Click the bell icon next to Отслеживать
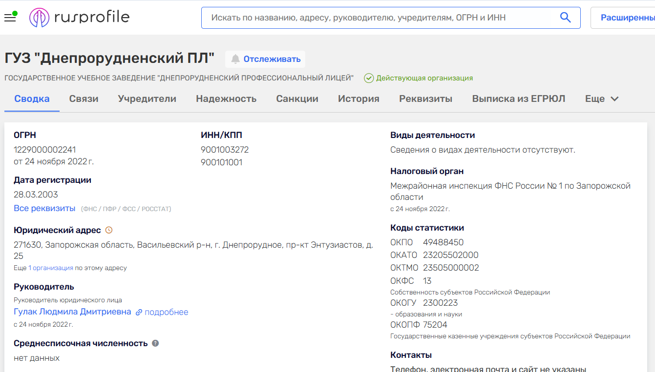Image resolution: width=655 pixels, height=372 pixels. 235,59
